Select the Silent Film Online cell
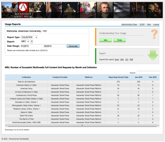 [26, 116]
